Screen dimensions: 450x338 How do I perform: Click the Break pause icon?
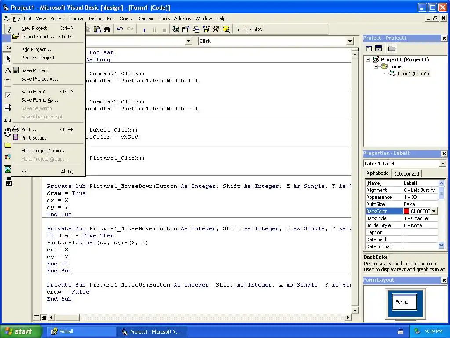155,29
